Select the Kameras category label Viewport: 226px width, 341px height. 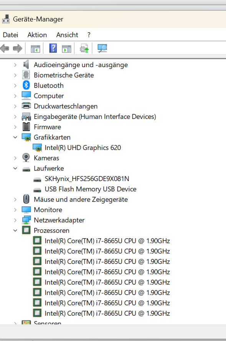coord(46,158)
